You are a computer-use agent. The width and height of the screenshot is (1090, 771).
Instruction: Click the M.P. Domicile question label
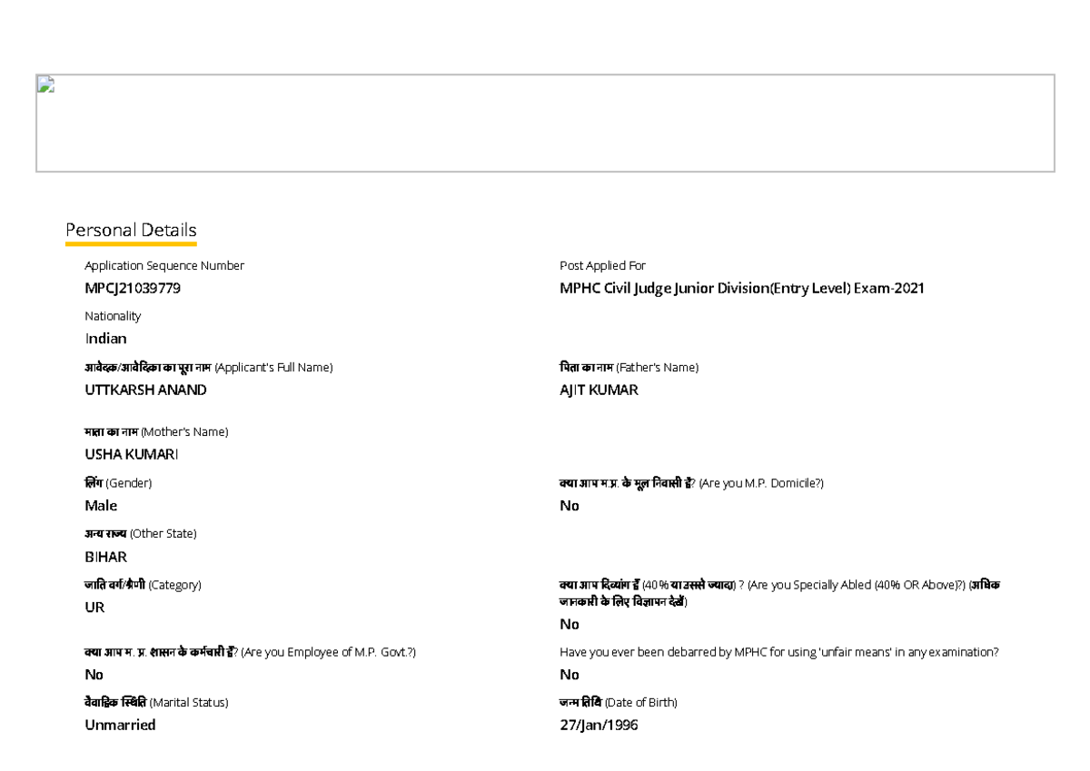pos(691,483)
